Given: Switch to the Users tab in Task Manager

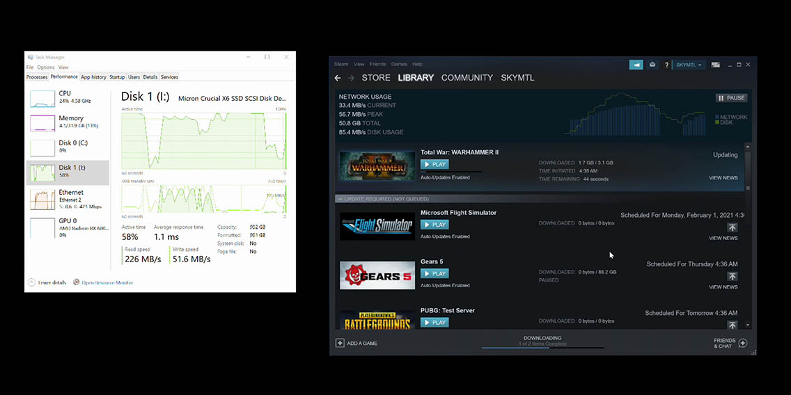Looking at the screenshot, I should click(134, 77).
